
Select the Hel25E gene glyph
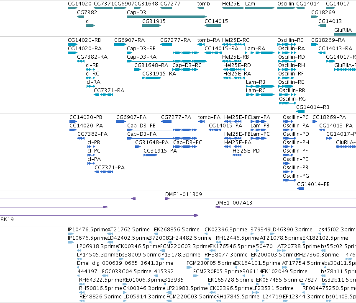click(233, 8)
